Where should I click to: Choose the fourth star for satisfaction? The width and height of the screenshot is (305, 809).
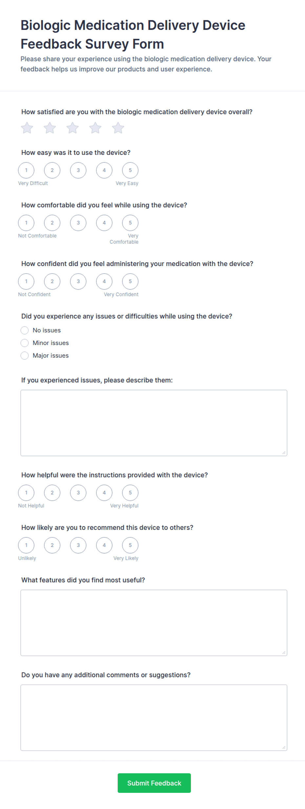pos(95,128)
